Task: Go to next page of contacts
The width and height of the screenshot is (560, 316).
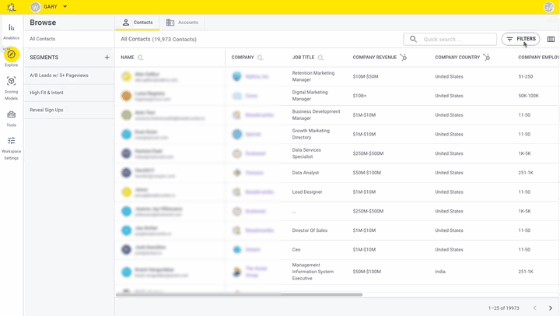Action: (x=551, y=307)
